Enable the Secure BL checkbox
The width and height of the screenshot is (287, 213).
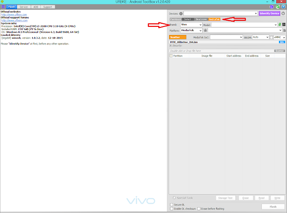tap(171, 204)
